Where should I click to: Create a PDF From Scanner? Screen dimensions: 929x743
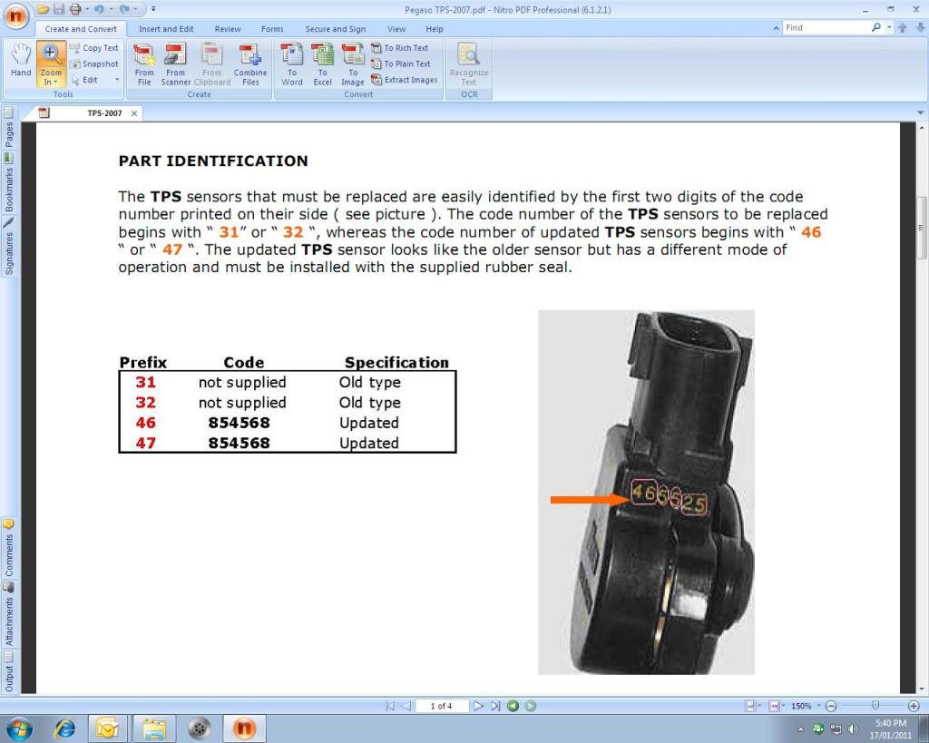[175, 64]
